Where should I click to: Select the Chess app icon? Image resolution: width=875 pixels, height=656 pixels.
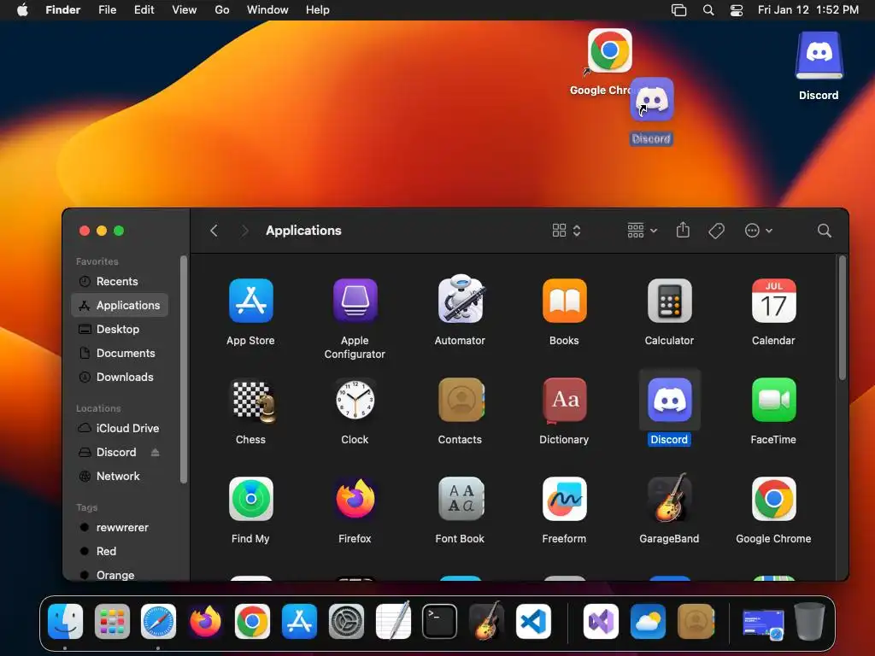pyautogui.click(x=252, y=401)
